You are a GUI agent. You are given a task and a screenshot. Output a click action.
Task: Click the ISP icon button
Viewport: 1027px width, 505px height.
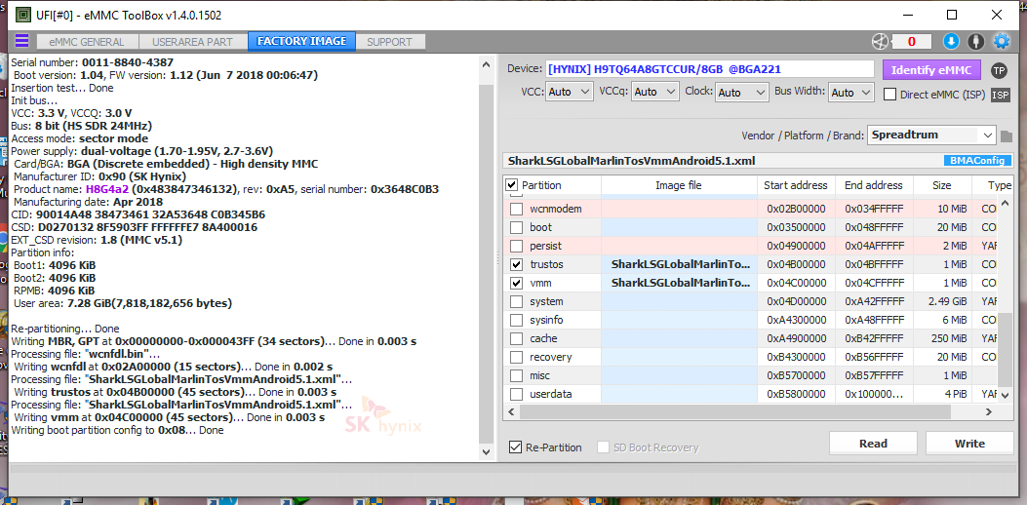pos(1000,95)
